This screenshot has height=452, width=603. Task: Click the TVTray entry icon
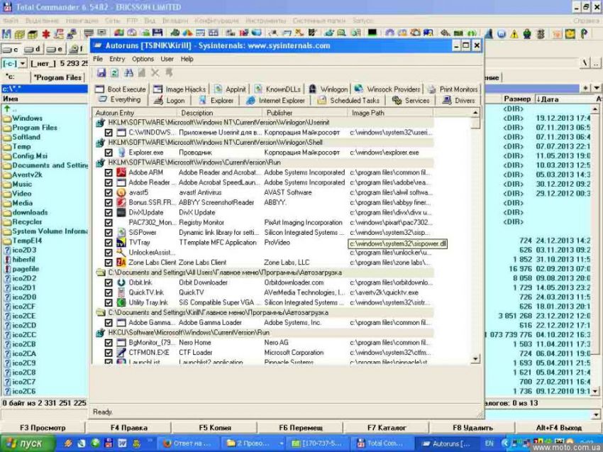pyautogui.click(x=121, y=243)
